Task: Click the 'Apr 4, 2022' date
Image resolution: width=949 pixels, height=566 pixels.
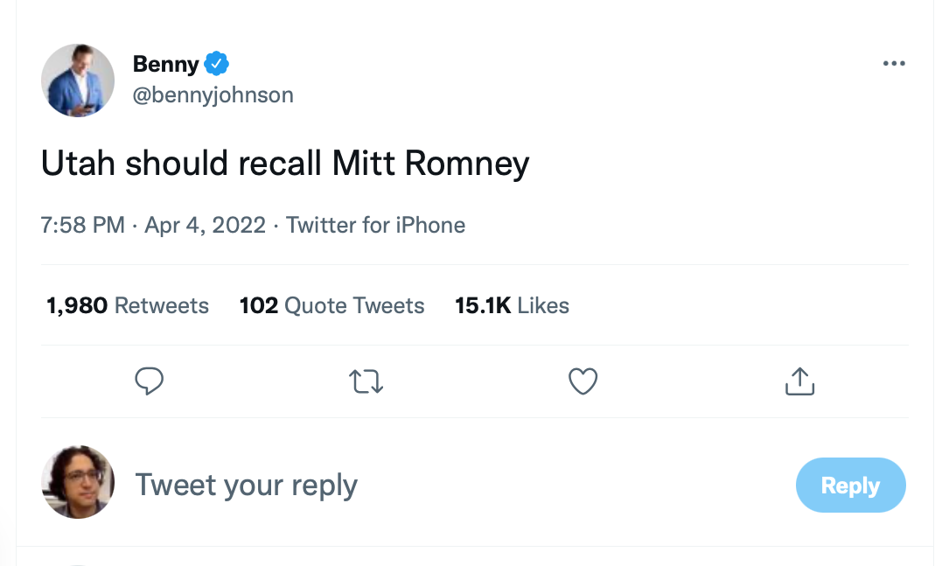Action: pyautogui.click(x=205, y=225)
